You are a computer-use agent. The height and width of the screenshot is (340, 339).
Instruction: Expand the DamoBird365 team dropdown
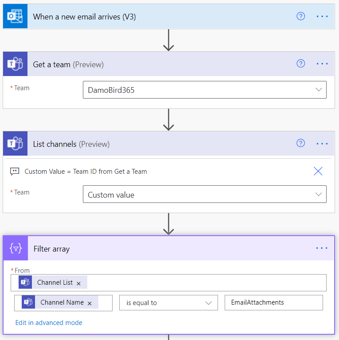tap(319, 90)
